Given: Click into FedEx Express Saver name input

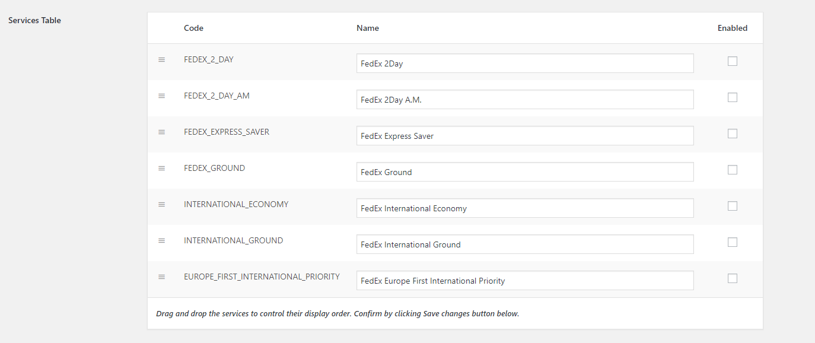Looking at the screenshot, I should 524,136.
